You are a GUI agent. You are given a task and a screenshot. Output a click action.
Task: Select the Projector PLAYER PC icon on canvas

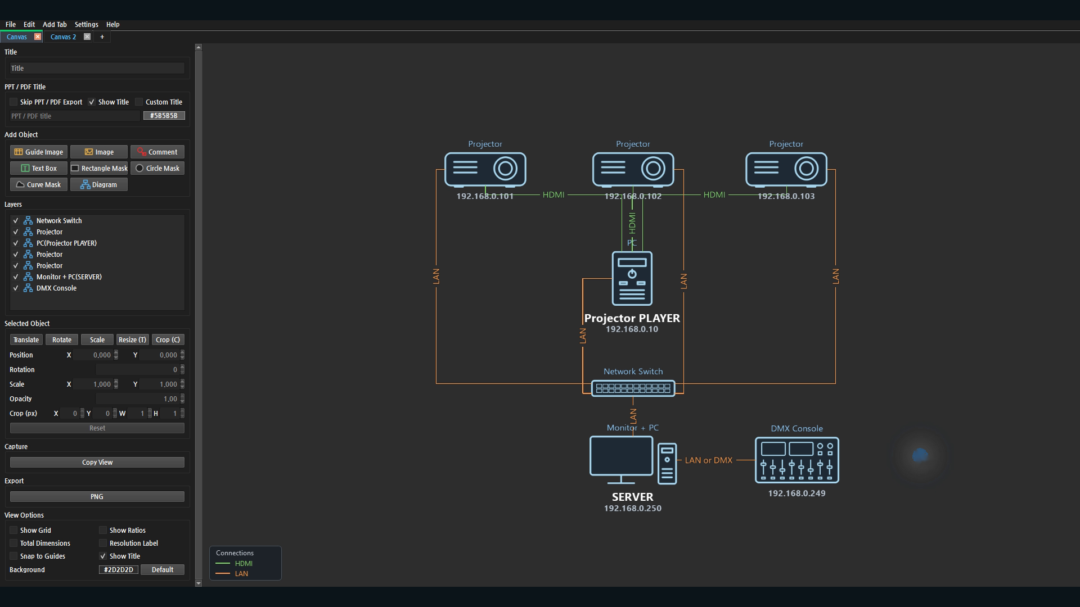[632, 278]
